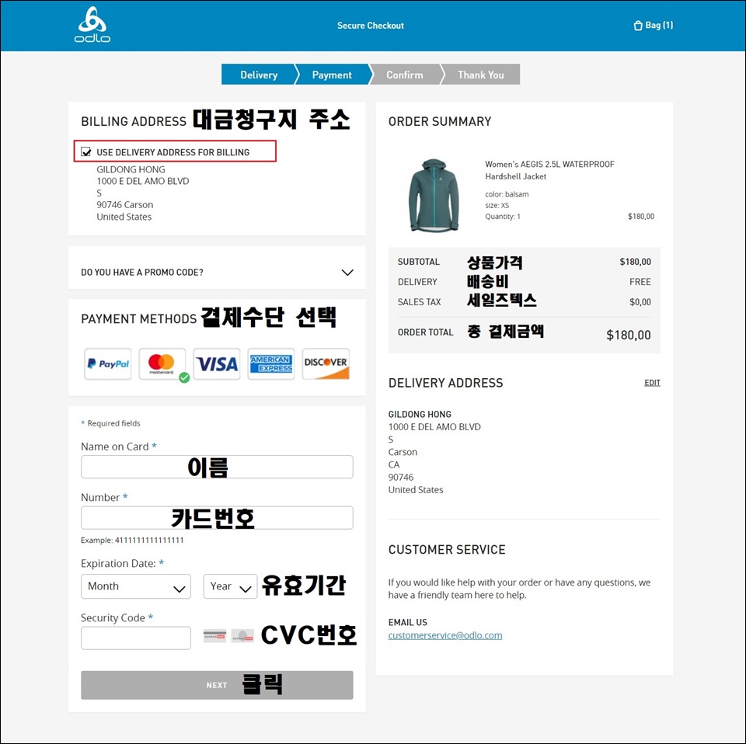Select the Thank You step

(x=480, y=75)
